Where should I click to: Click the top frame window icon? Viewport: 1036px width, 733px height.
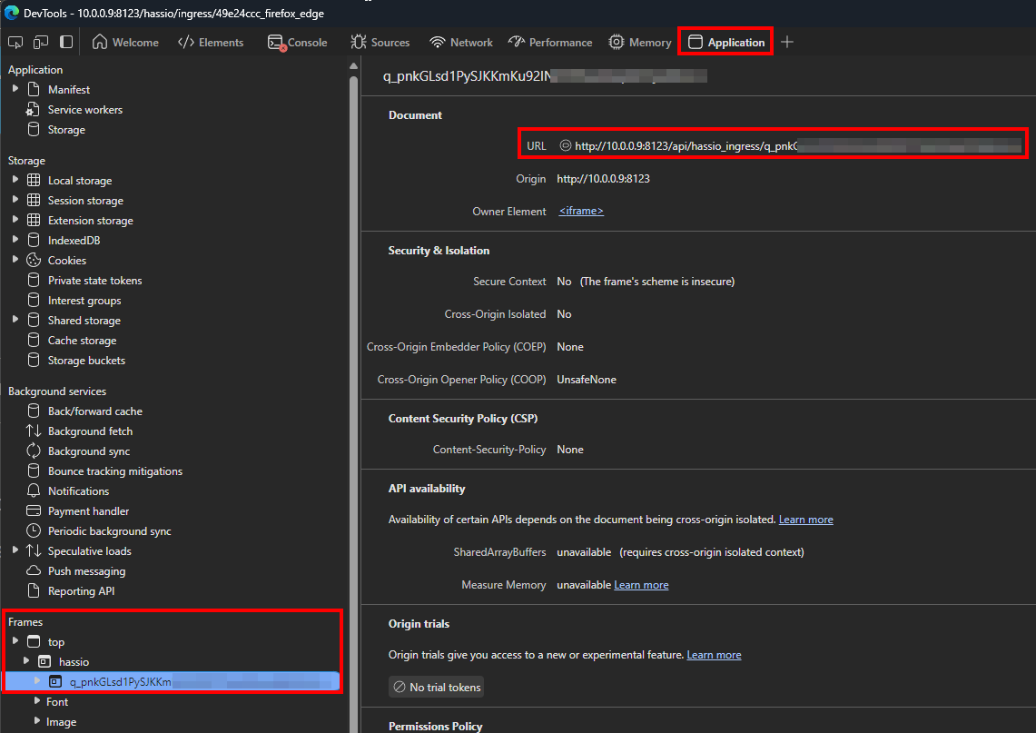click(x=34, y=642)
